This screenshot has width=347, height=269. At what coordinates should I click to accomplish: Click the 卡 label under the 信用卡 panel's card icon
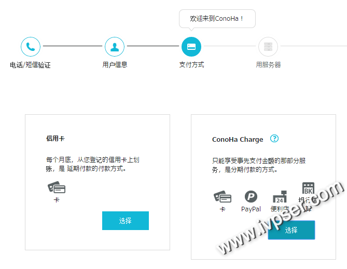click(57, 200)
